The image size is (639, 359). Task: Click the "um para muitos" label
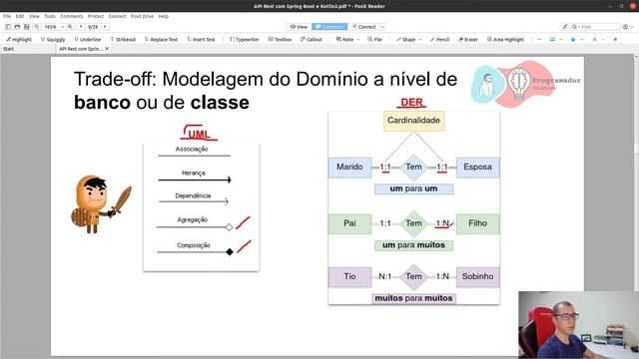pos(413,245)
